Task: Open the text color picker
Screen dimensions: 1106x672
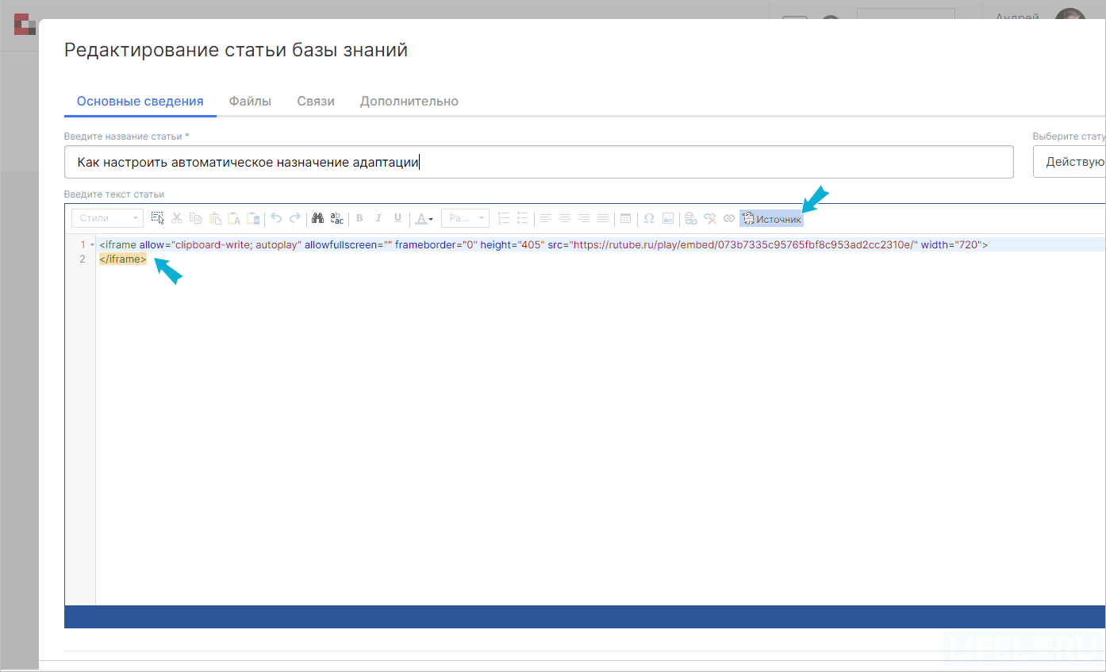Action: pos(423,218)
